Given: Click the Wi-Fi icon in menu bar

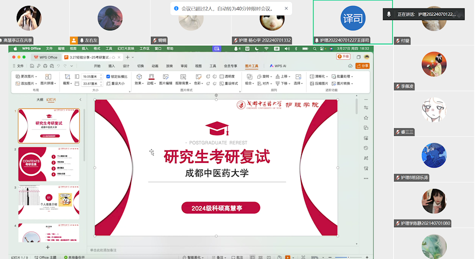Looking at the screenshot, I should [266, 49].
